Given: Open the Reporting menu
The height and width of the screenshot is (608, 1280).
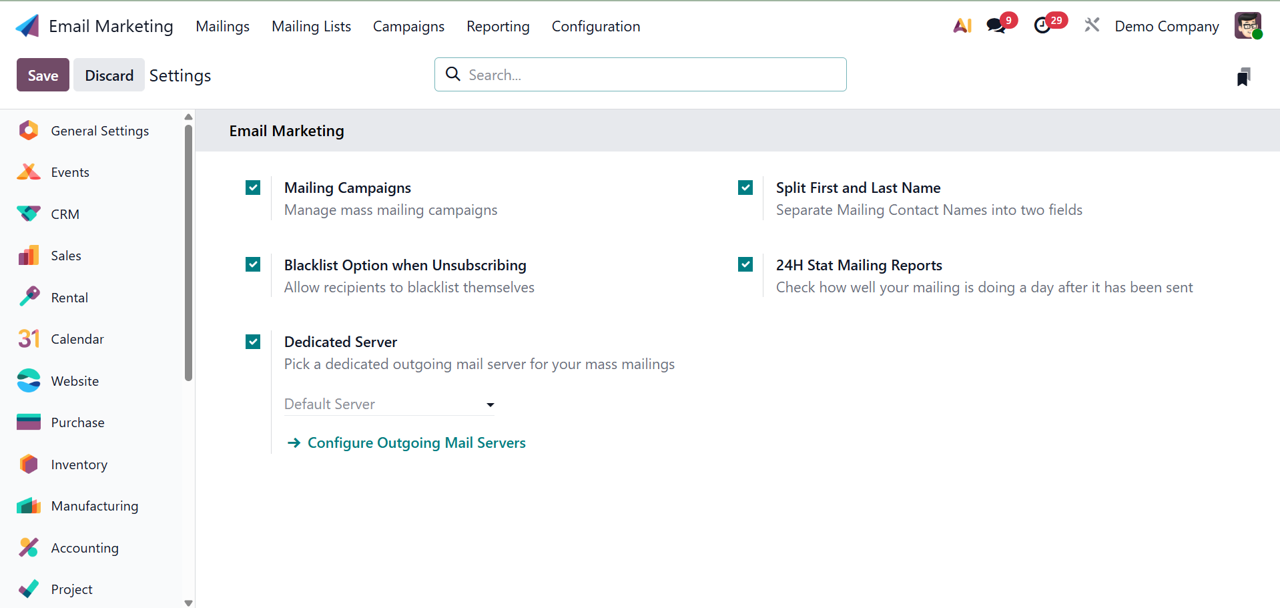Looking at the screenshot, I should click(497, 26).
